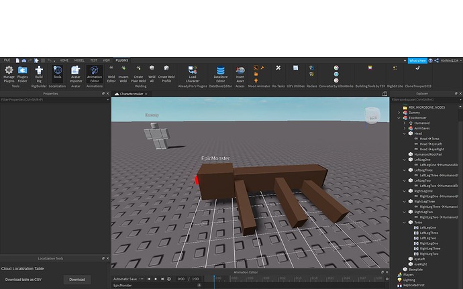Click the top Reclass plugin icon
Image resolution: width=463 pixels, height=289 pixels.
pyautogui.click(x=311, y=68)
